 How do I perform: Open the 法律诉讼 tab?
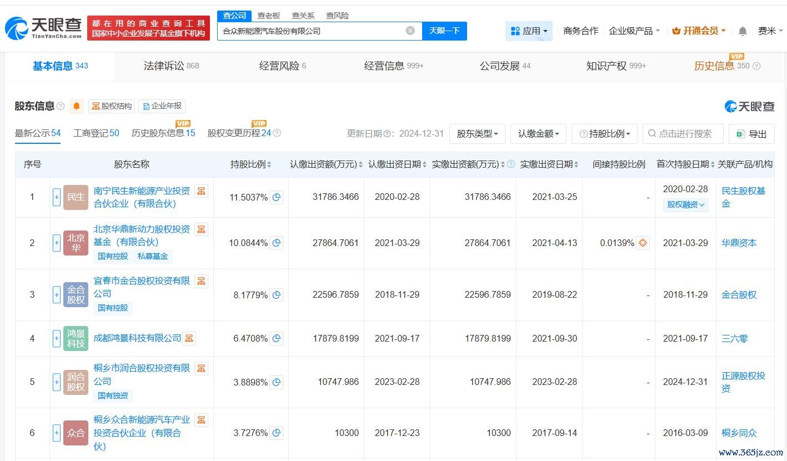[171, 66]
